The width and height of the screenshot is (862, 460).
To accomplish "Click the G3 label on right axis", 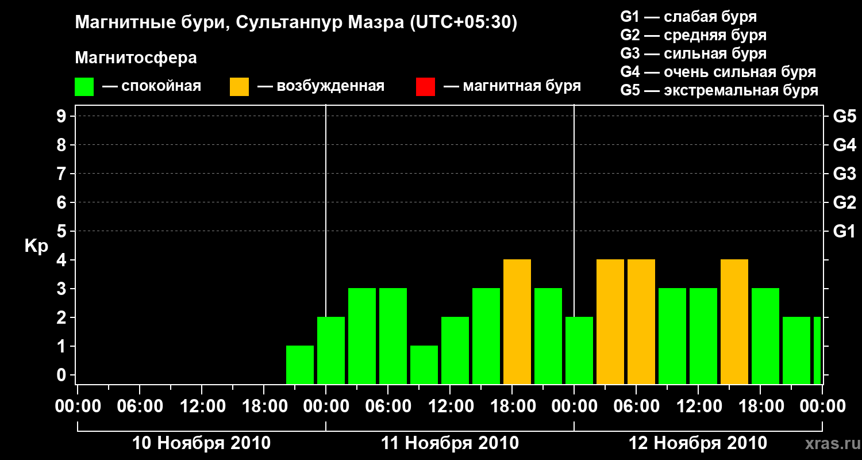I will [845, 174].
